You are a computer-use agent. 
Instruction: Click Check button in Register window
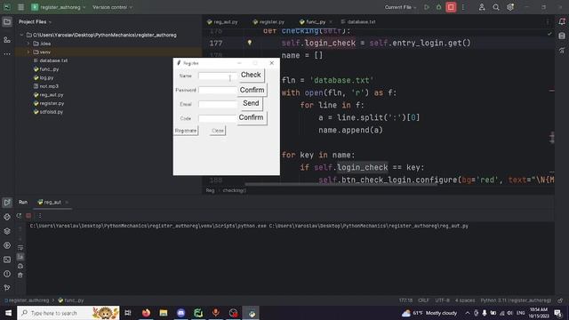(251, 75)
